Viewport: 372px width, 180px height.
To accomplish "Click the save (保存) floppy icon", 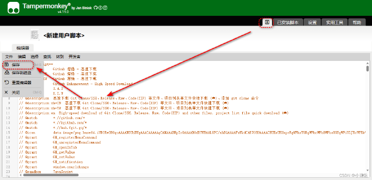I will click(7, 65).
